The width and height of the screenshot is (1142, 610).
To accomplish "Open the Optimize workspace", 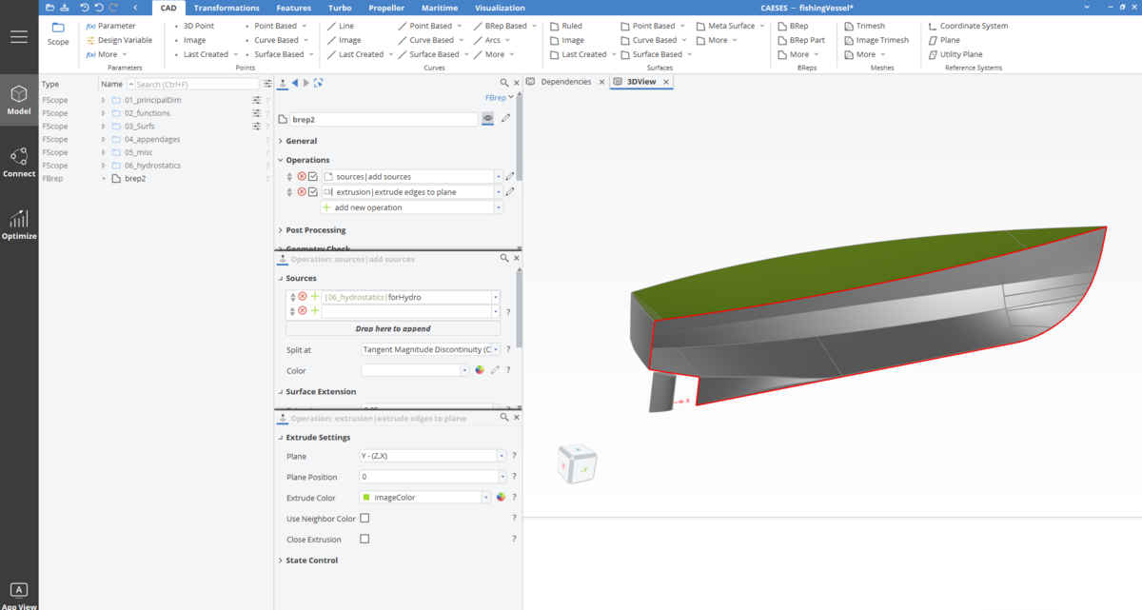I will click(x=19, y=226).
